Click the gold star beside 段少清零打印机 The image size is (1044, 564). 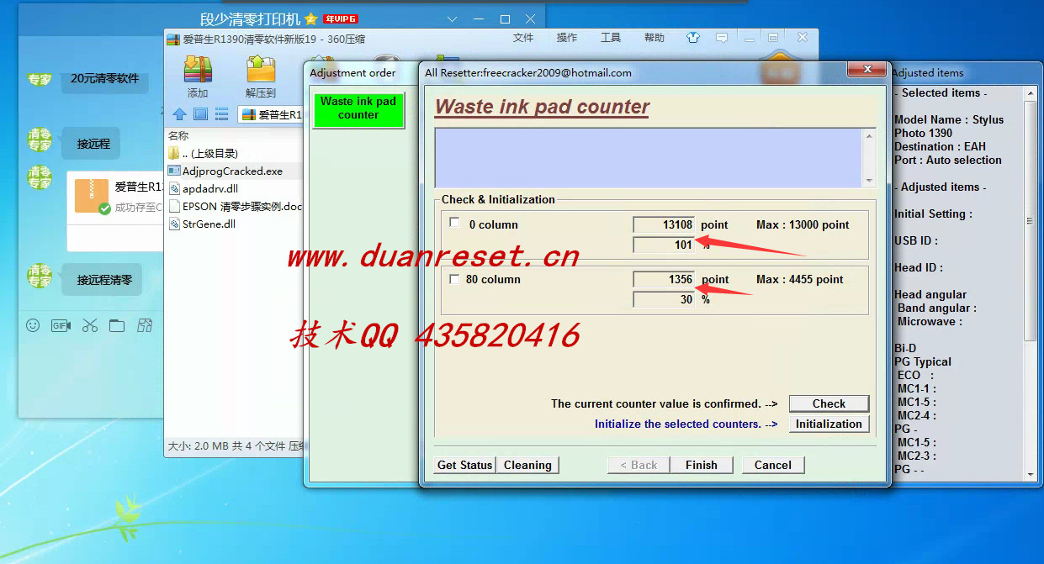(310, 18)
